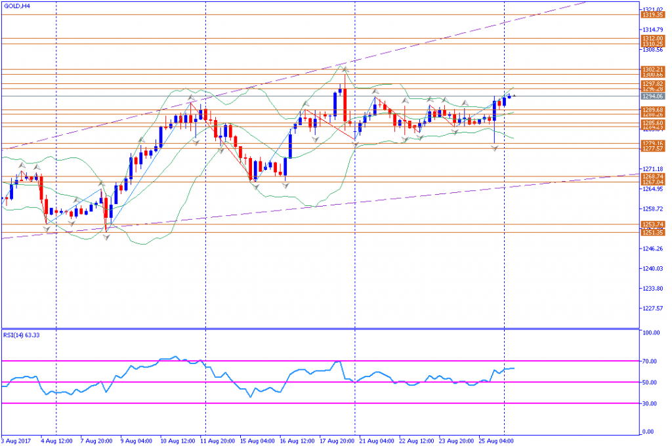Click the 1302.21 resistance price tag
The height and width of the screenshot is (448, 672).
[653, 69]
